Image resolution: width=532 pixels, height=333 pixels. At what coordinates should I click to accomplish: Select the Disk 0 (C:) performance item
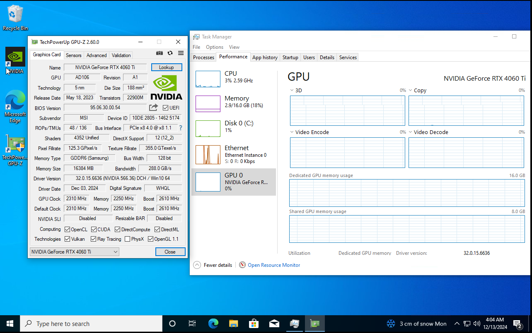[x=234, y=128]
